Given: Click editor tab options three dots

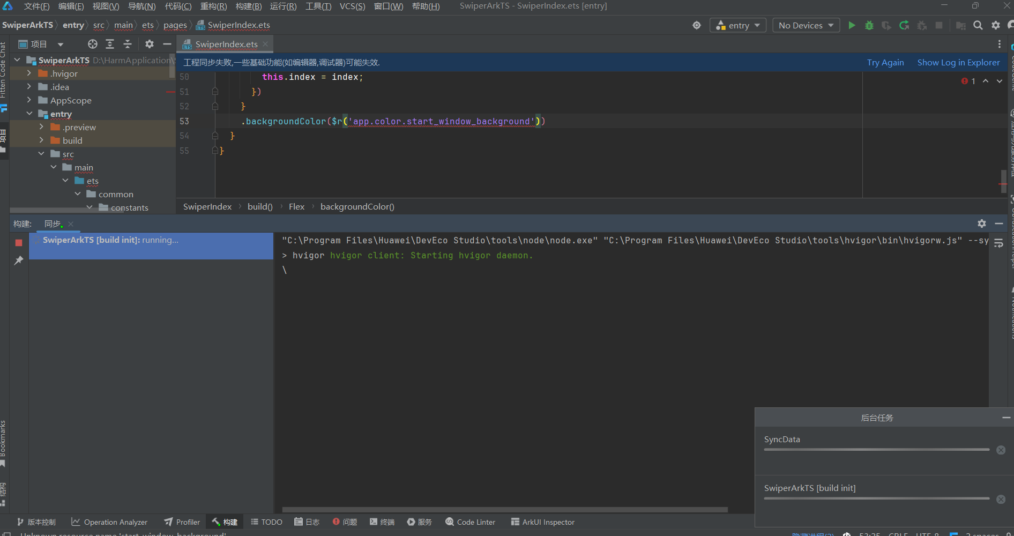Looking at the screenshot, I should point(999,44).
